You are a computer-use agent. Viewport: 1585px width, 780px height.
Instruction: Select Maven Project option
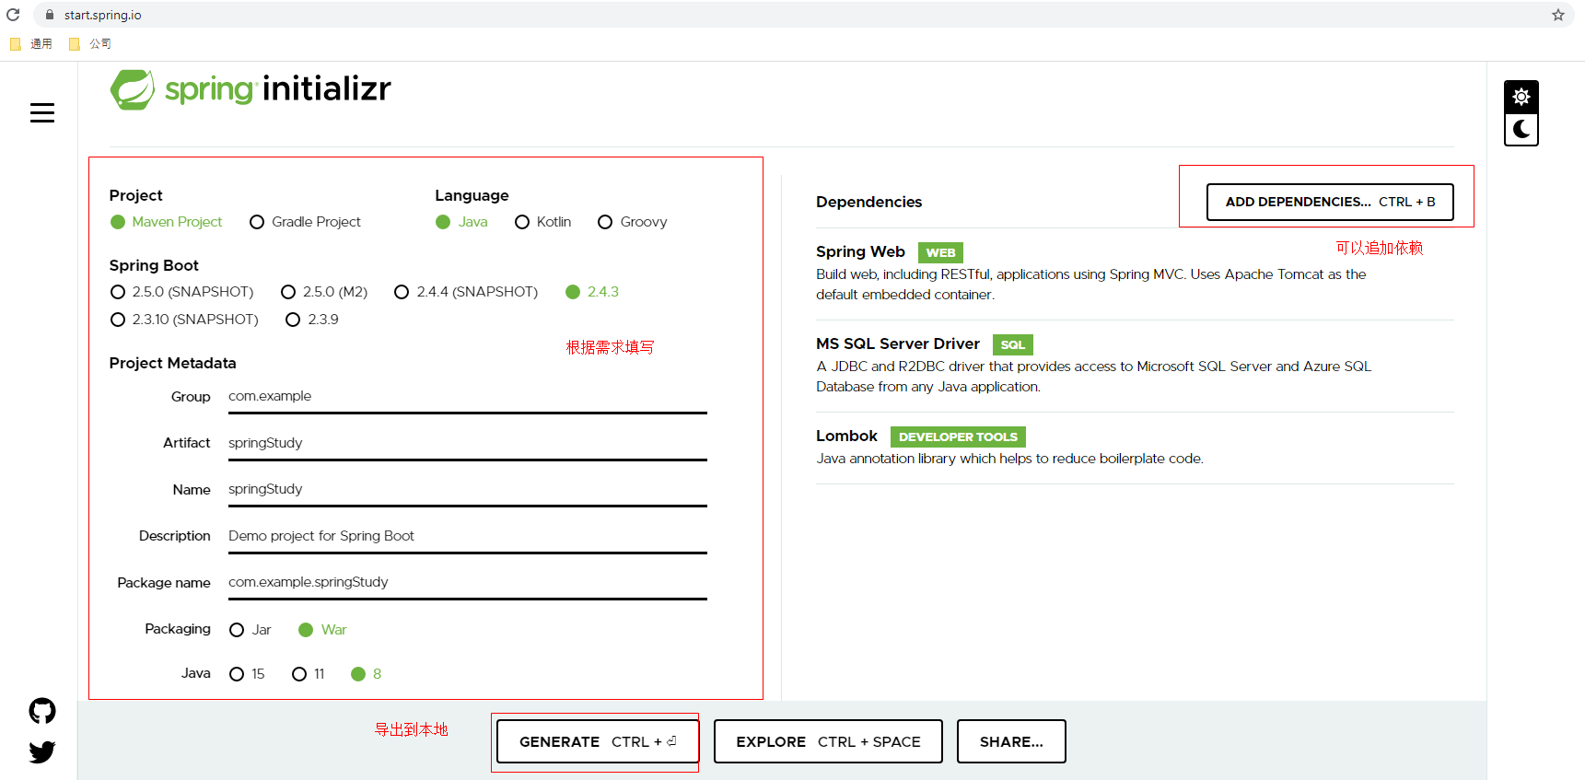point(167,222)
